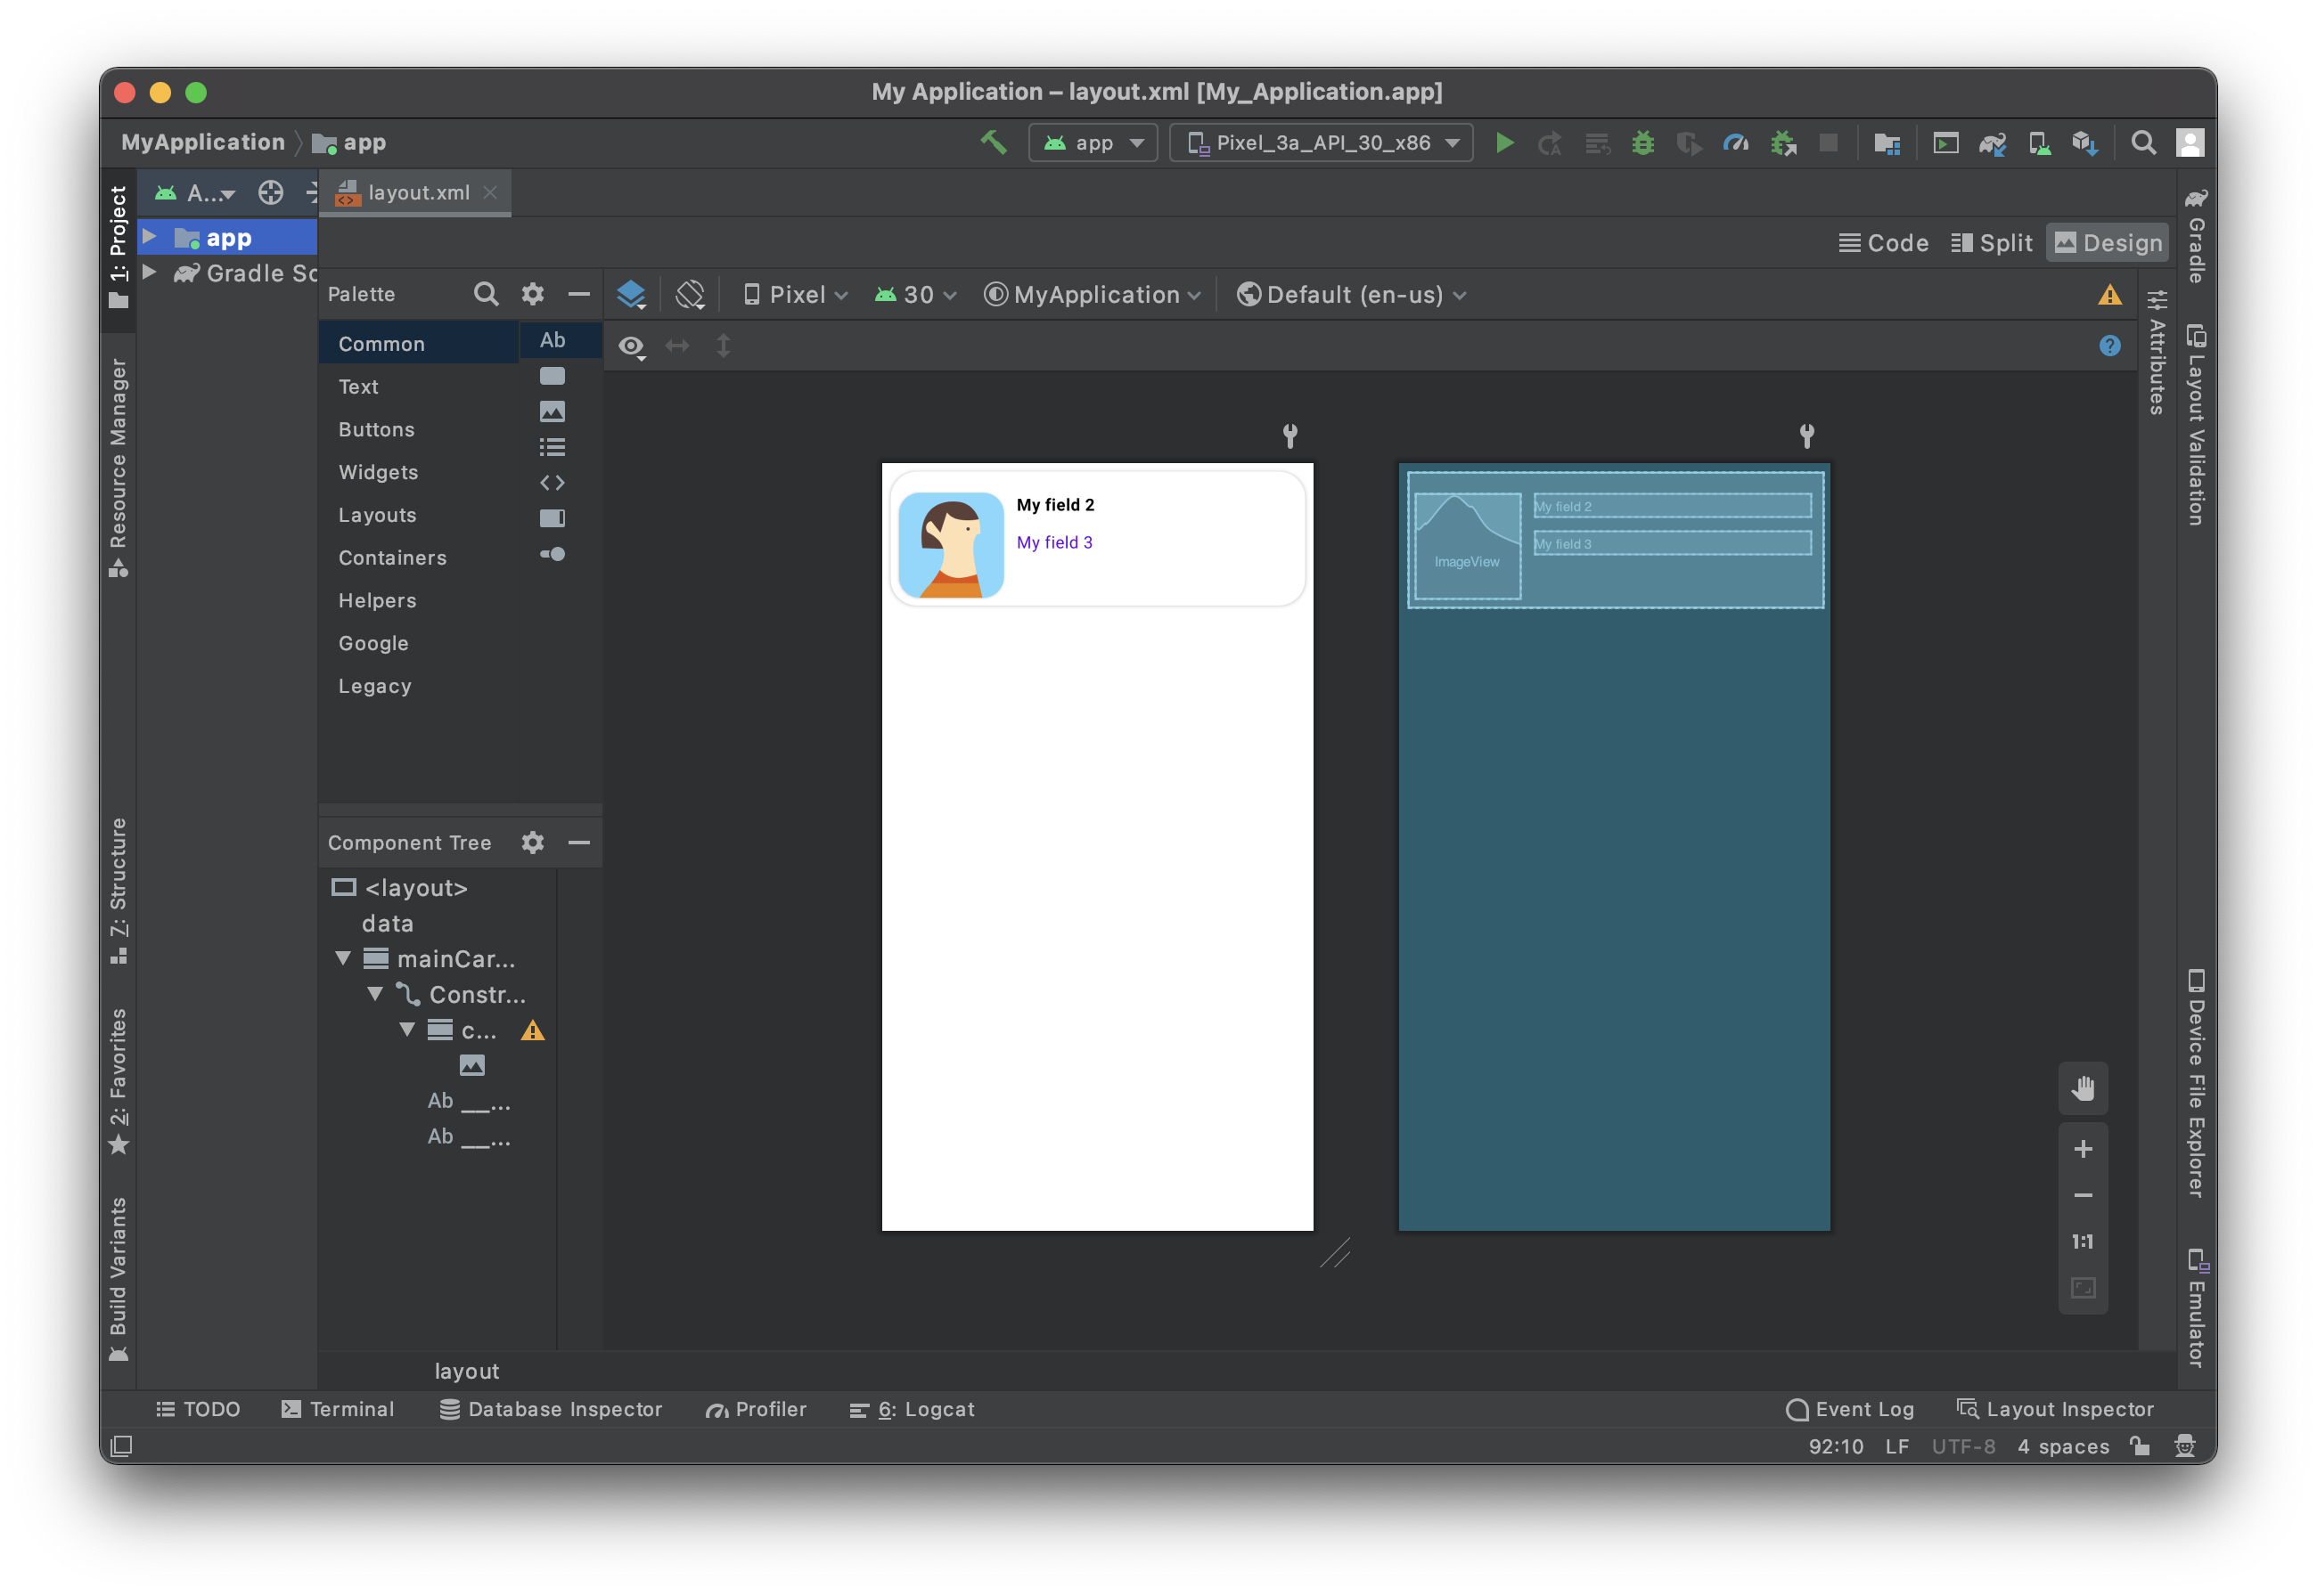Image resolution: width=2317 pixels, height=1596 pixels.
Task: Toggle the Gradle tool window
Action: [x=2195, y=235]
